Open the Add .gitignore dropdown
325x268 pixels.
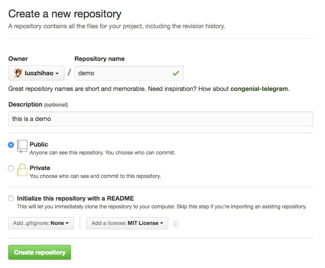click(41, 223)
